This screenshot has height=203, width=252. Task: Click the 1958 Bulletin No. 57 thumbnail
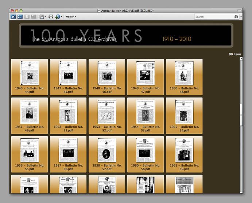(107, 150)
